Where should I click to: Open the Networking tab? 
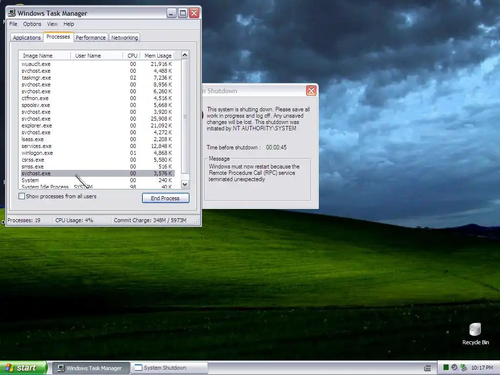[x=125, y=38]
